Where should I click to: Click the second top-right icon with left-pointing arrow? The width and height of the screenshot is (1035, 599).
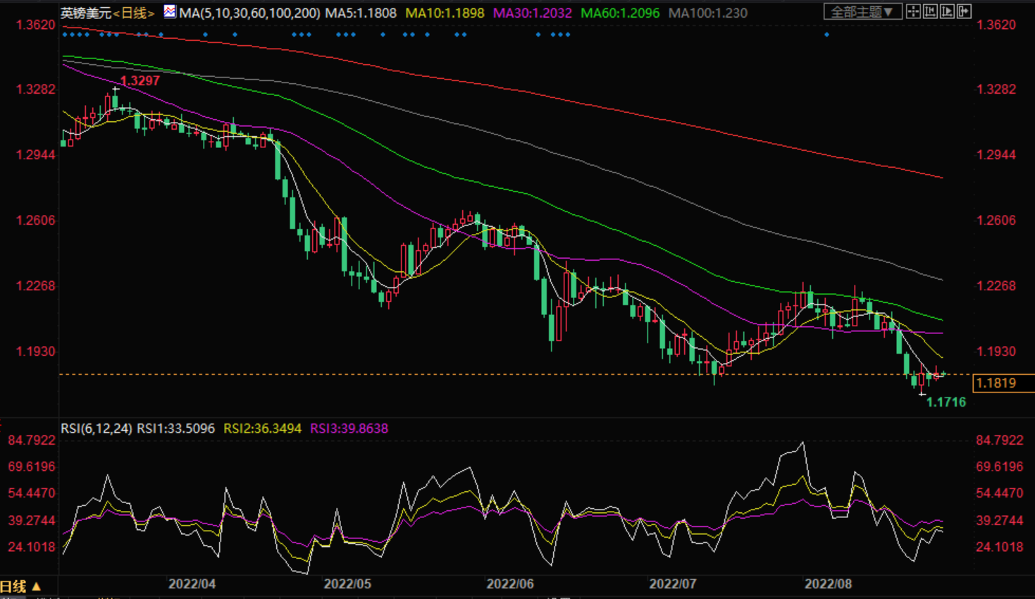930,11
